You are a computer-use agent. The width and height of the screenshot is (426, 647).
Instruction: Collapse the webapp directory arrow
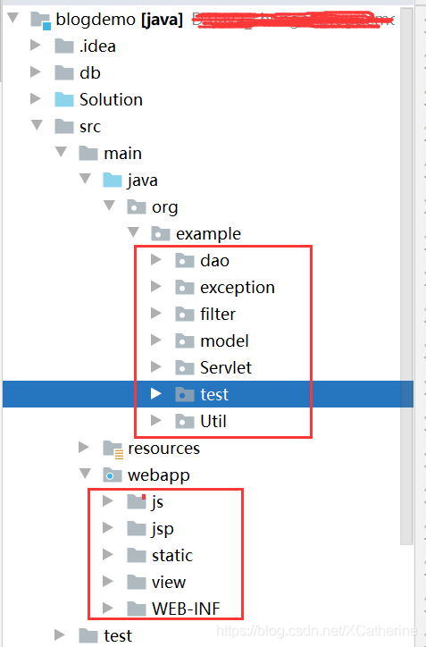pyautogui.click(x=86, y=474)
